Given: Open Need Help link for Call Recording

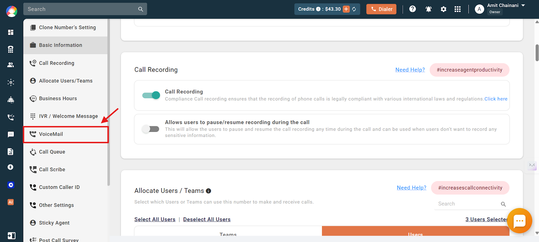Looking at the screenshot, I should click(x=410, y=70).
